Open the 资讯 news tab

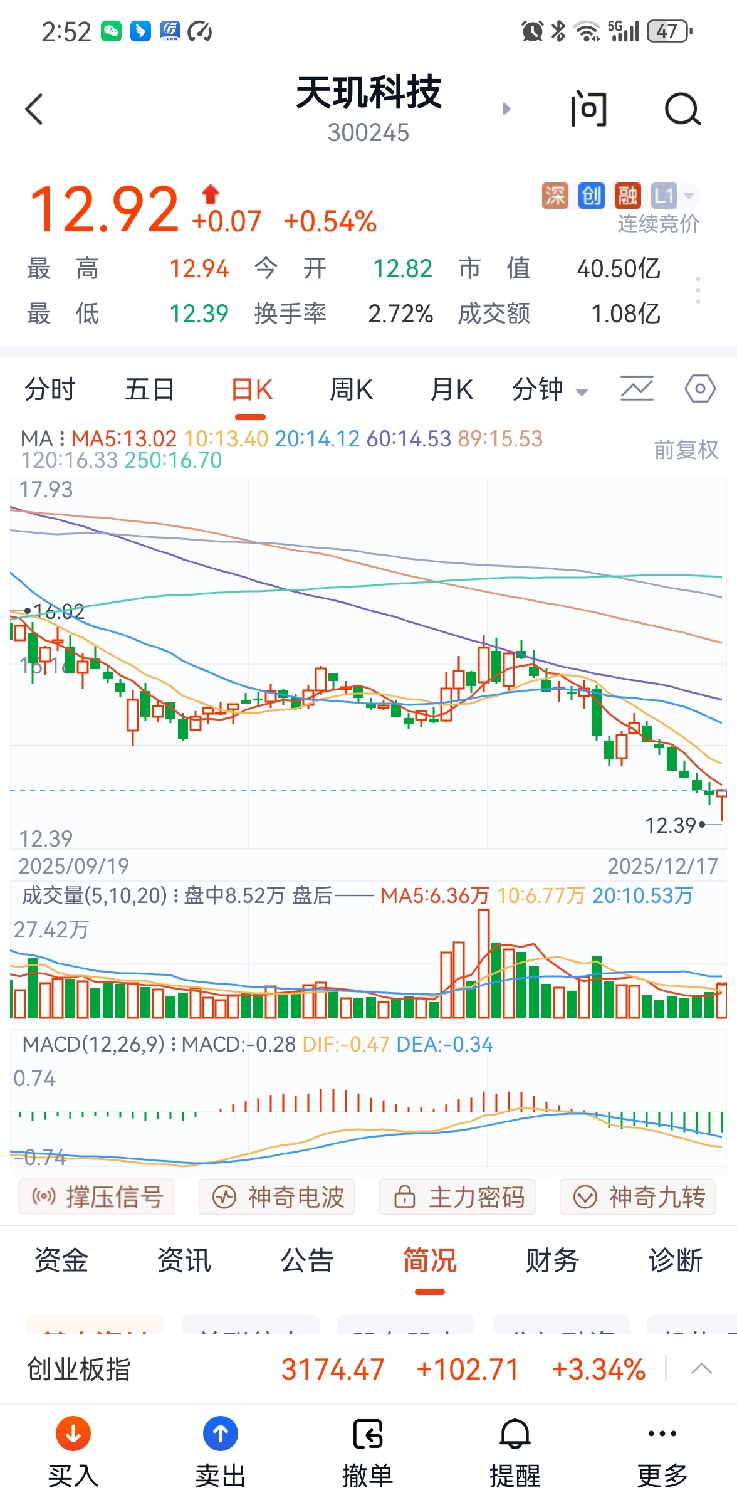click(184, 1260)
